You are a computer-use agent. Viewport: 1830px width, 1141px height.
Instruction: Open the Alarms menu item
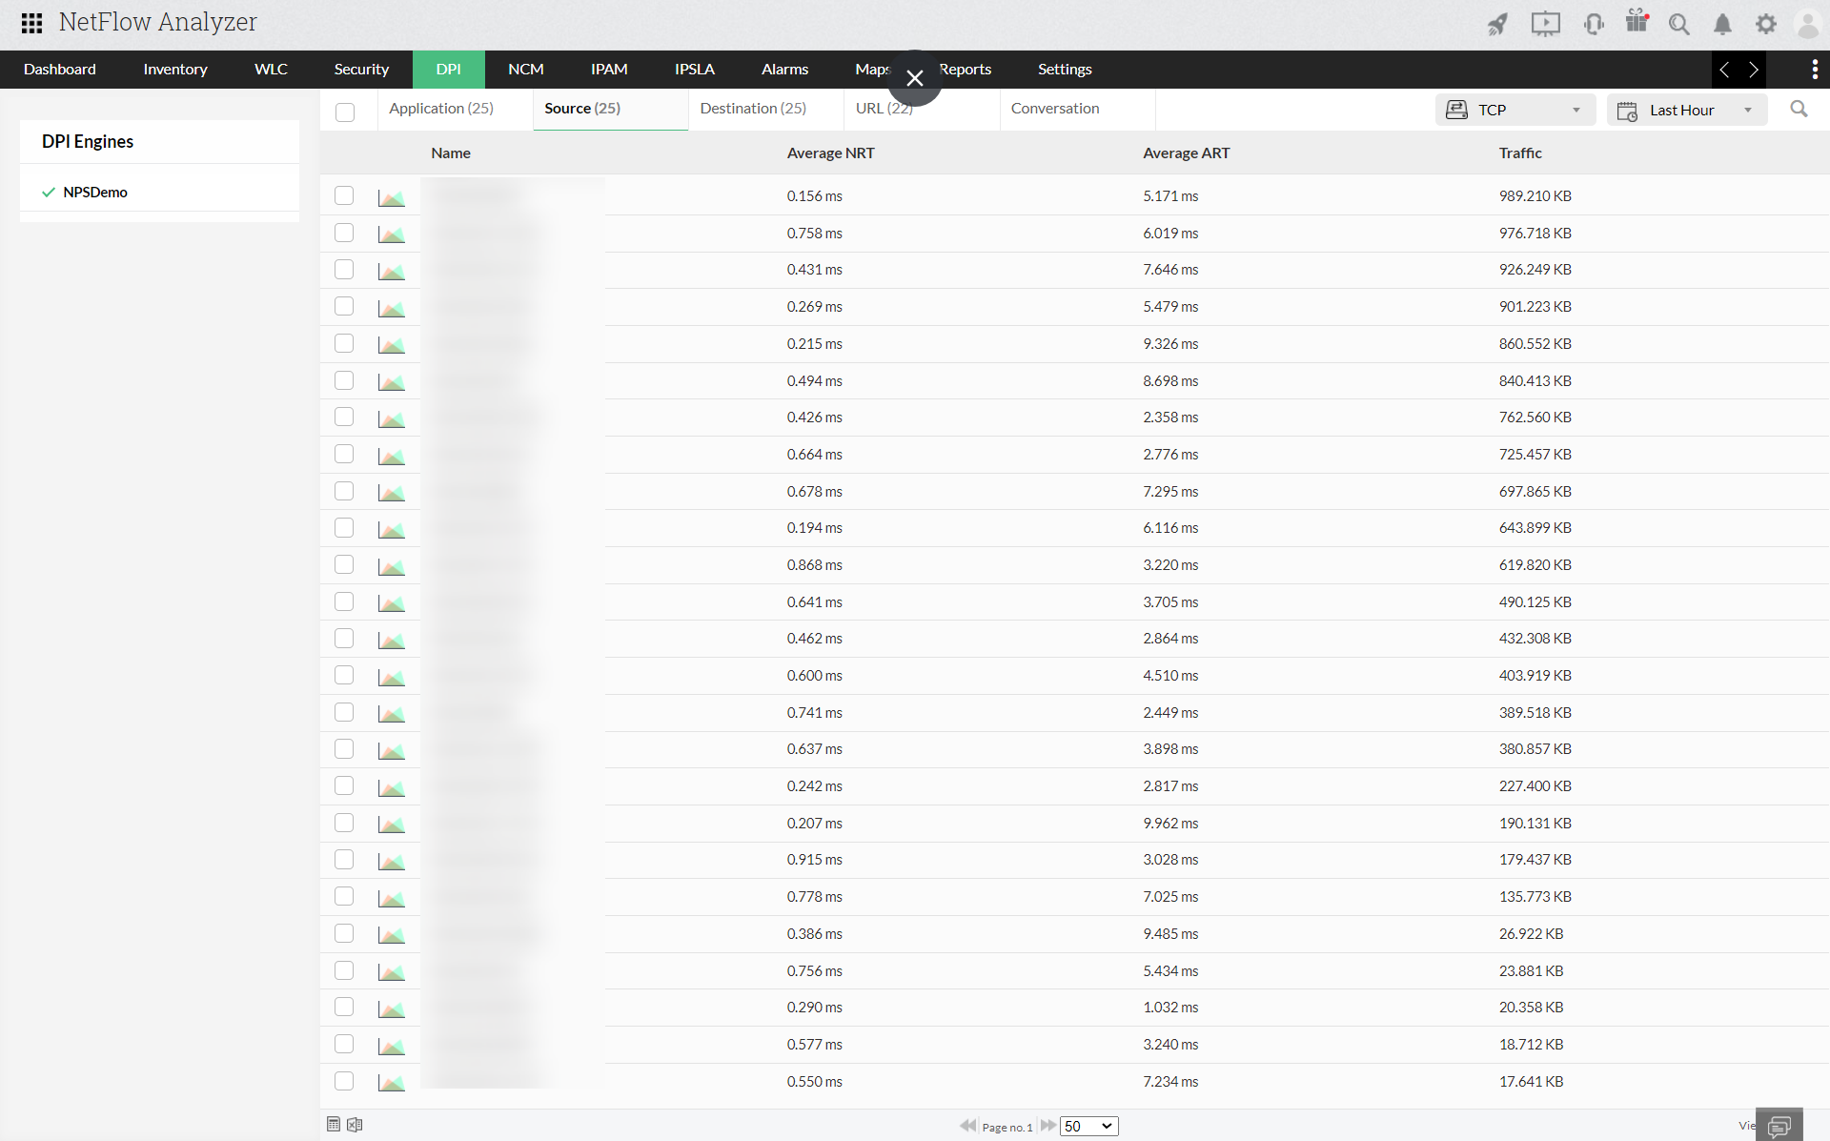784,70
